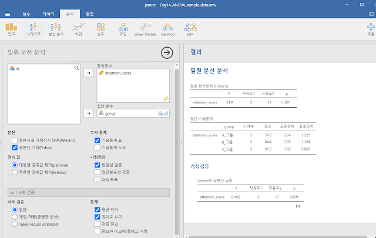Open the 탐구 (Exploration) analyses
The height and width of the screenshot is (238, 376).
tap(11, 29)
